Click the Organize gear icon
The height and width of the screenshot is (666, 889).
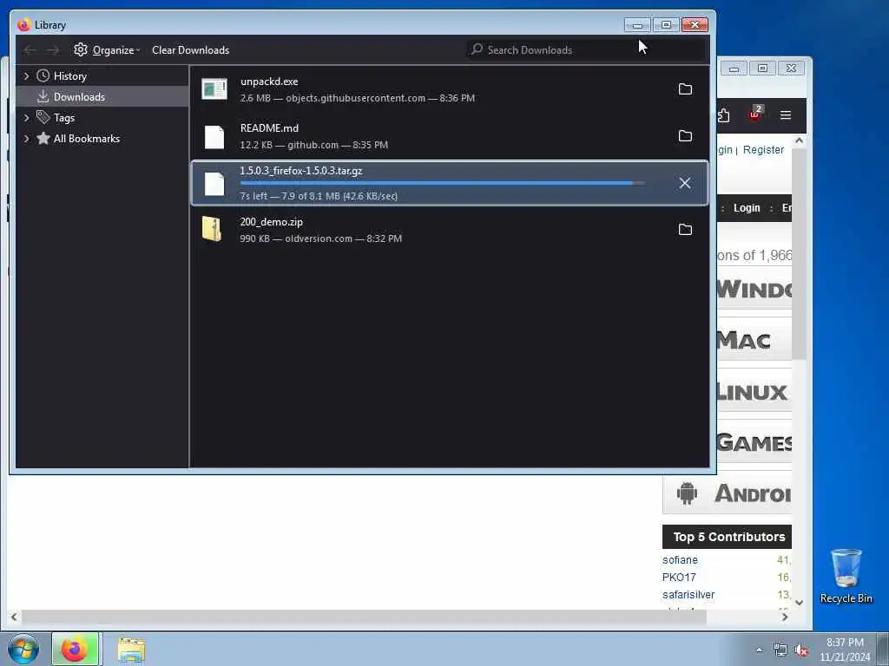click(81, 49)
